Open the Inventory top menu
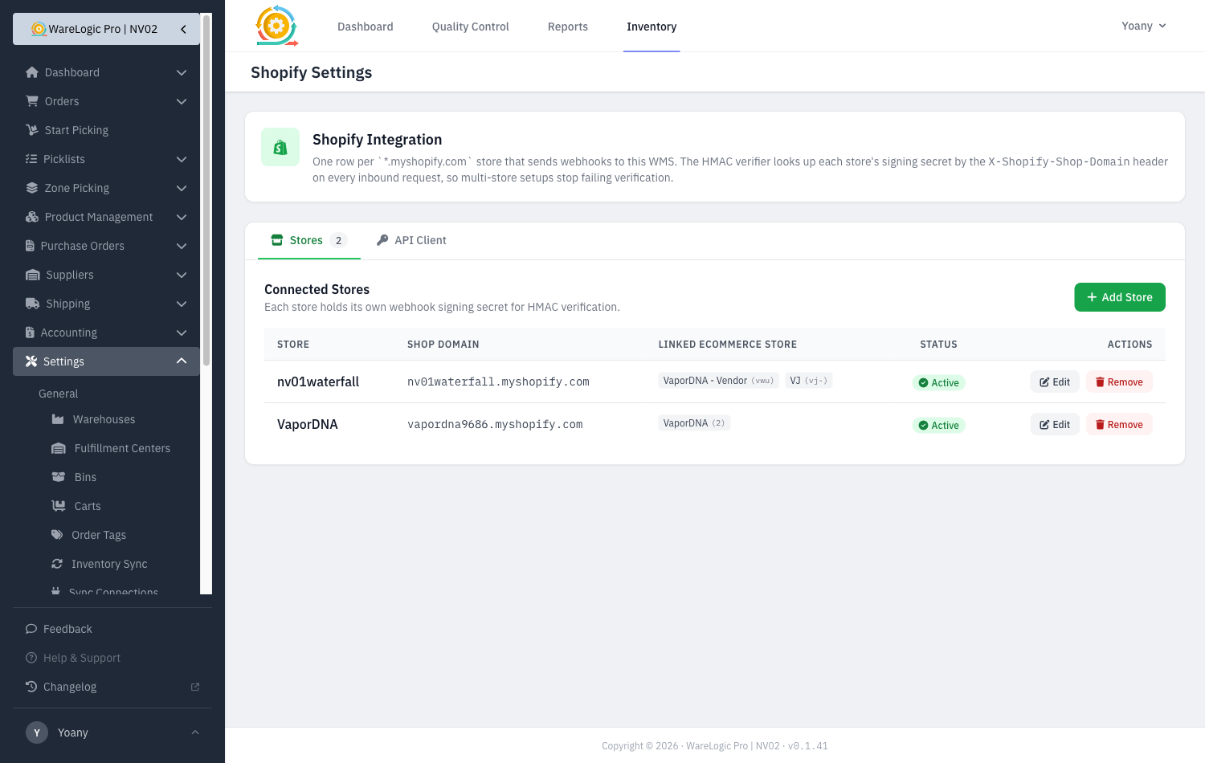 click(652, 27)
